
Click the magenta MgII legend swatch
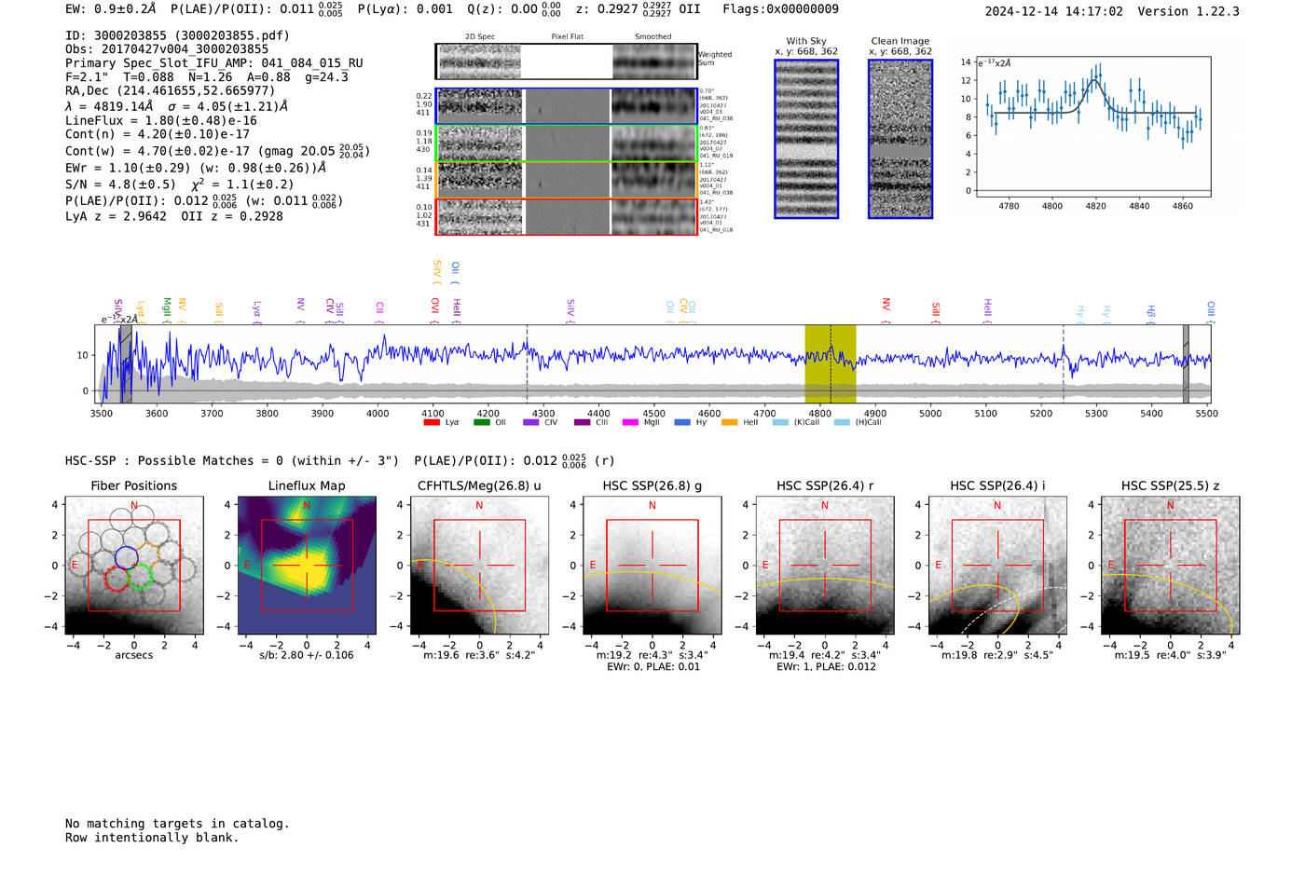click(630, 422)
